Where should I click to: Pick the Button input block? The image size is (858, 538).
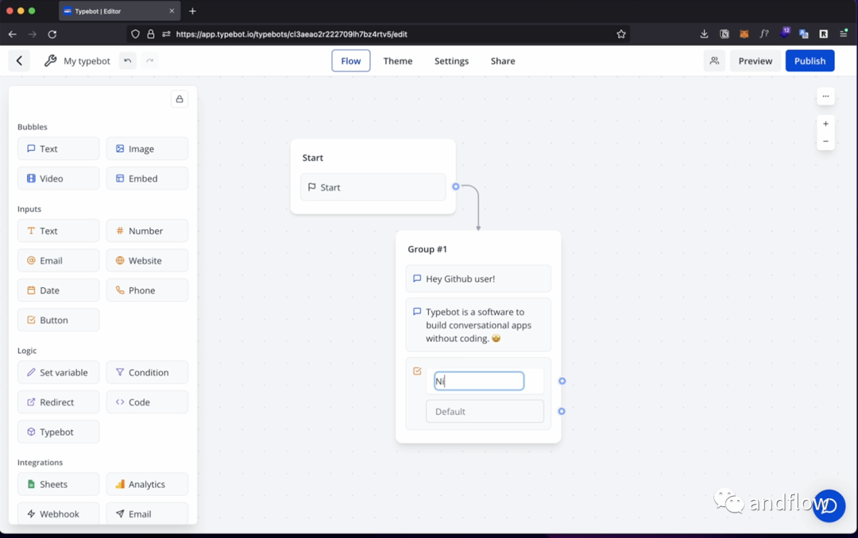[x=59, y=320]
